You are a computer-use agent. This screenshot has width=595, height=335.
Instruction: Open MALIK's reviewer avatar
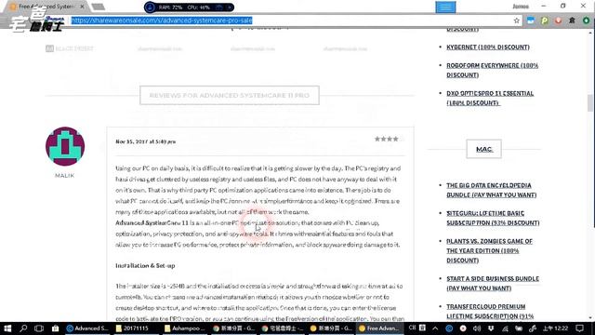(65, 146)
